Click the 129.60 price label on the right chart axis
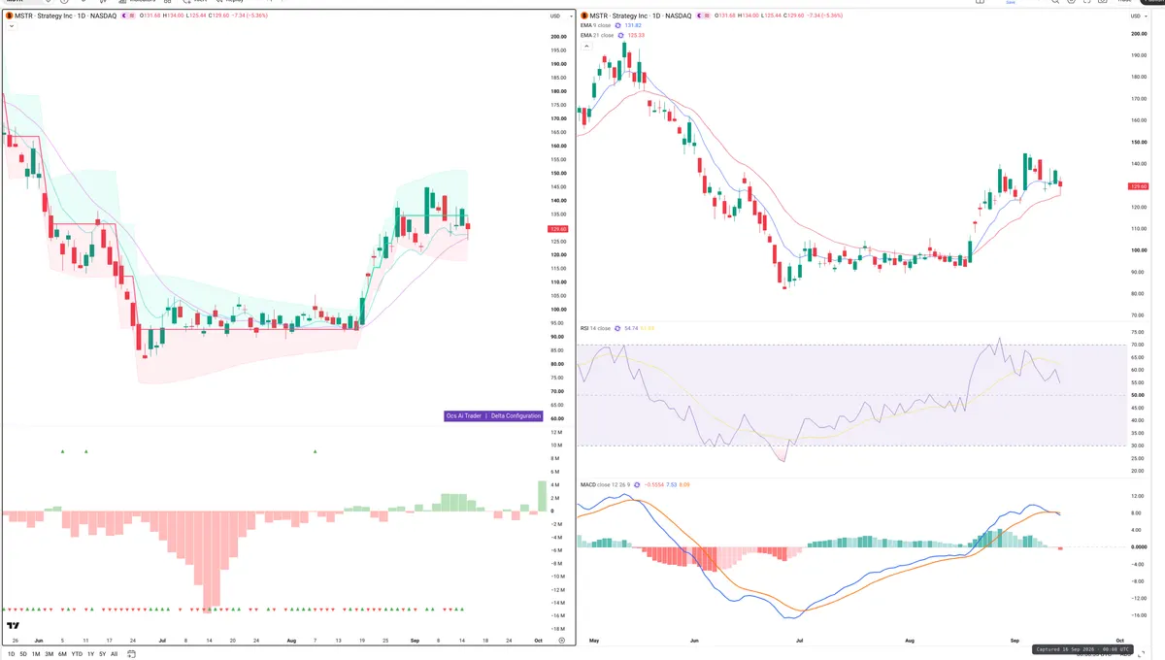This screenshot has width=1165, height=660. coord(1138,186)
